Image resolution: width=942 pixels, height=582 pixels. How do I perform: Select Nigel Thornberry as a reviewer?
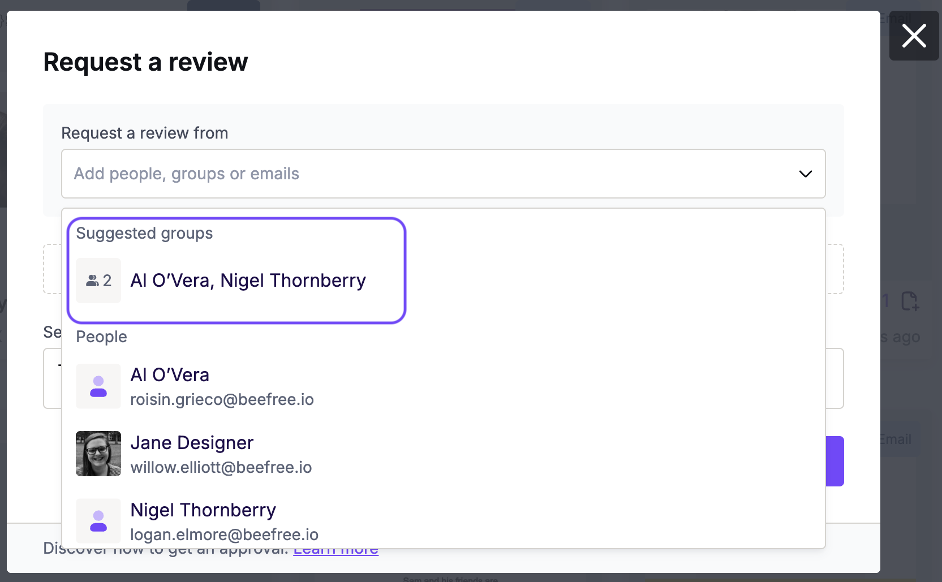coord(203,510)
